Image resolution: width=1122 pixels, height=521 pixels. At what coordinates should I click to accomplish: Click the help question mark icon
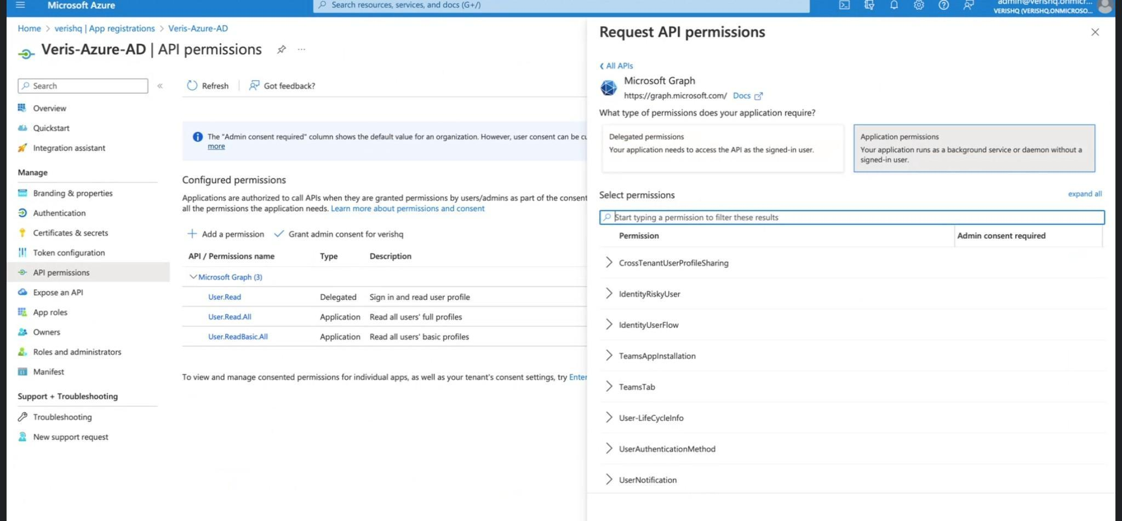coord(943,5)
